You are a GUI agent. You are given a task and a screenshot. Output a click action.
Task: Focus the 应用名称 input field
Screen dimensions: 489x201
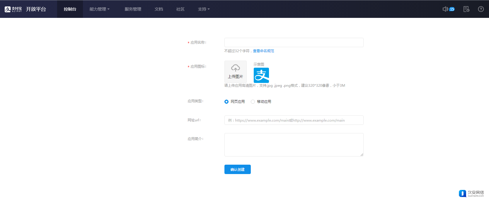coord(294,42)
